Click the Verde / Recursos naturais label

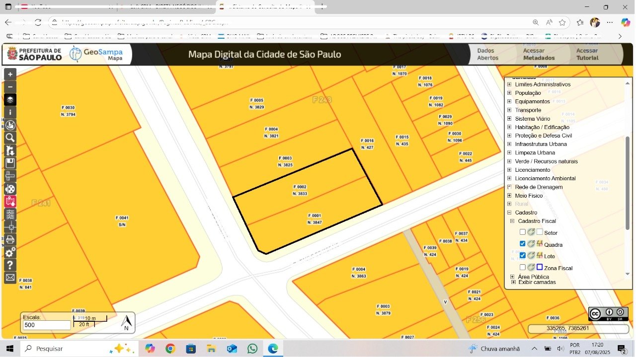(546, 161)
